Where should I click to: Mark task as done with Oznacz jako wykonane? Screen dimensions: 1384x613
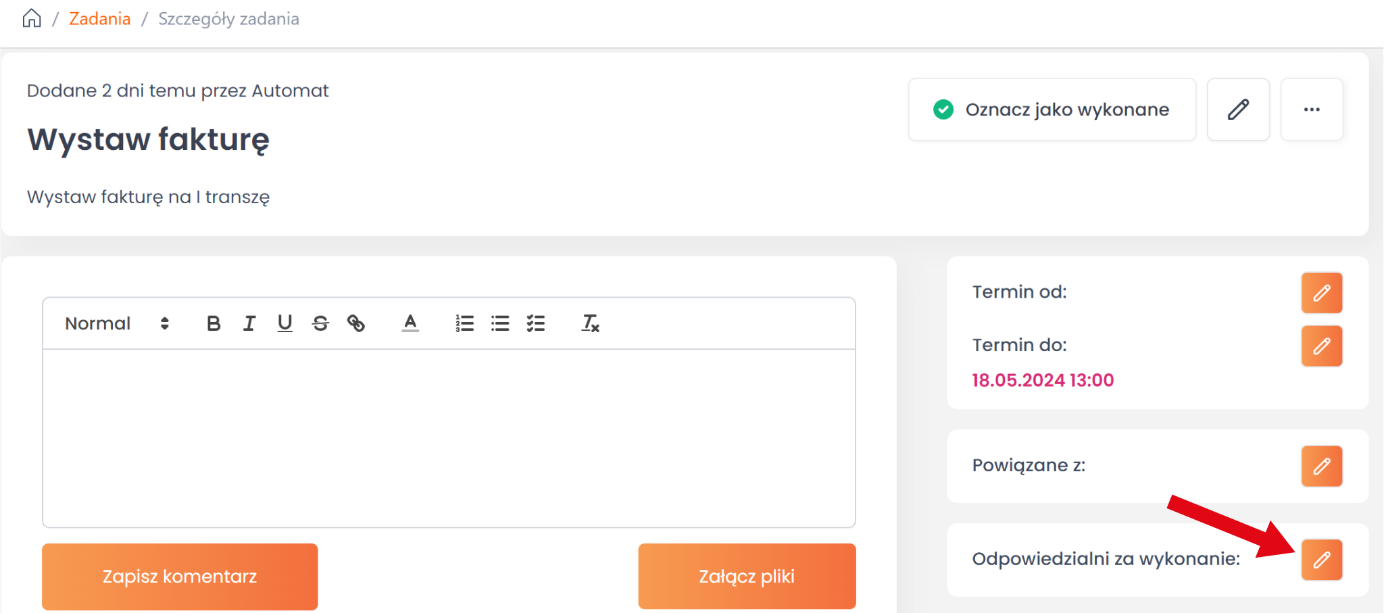(x=1052, y=109)
